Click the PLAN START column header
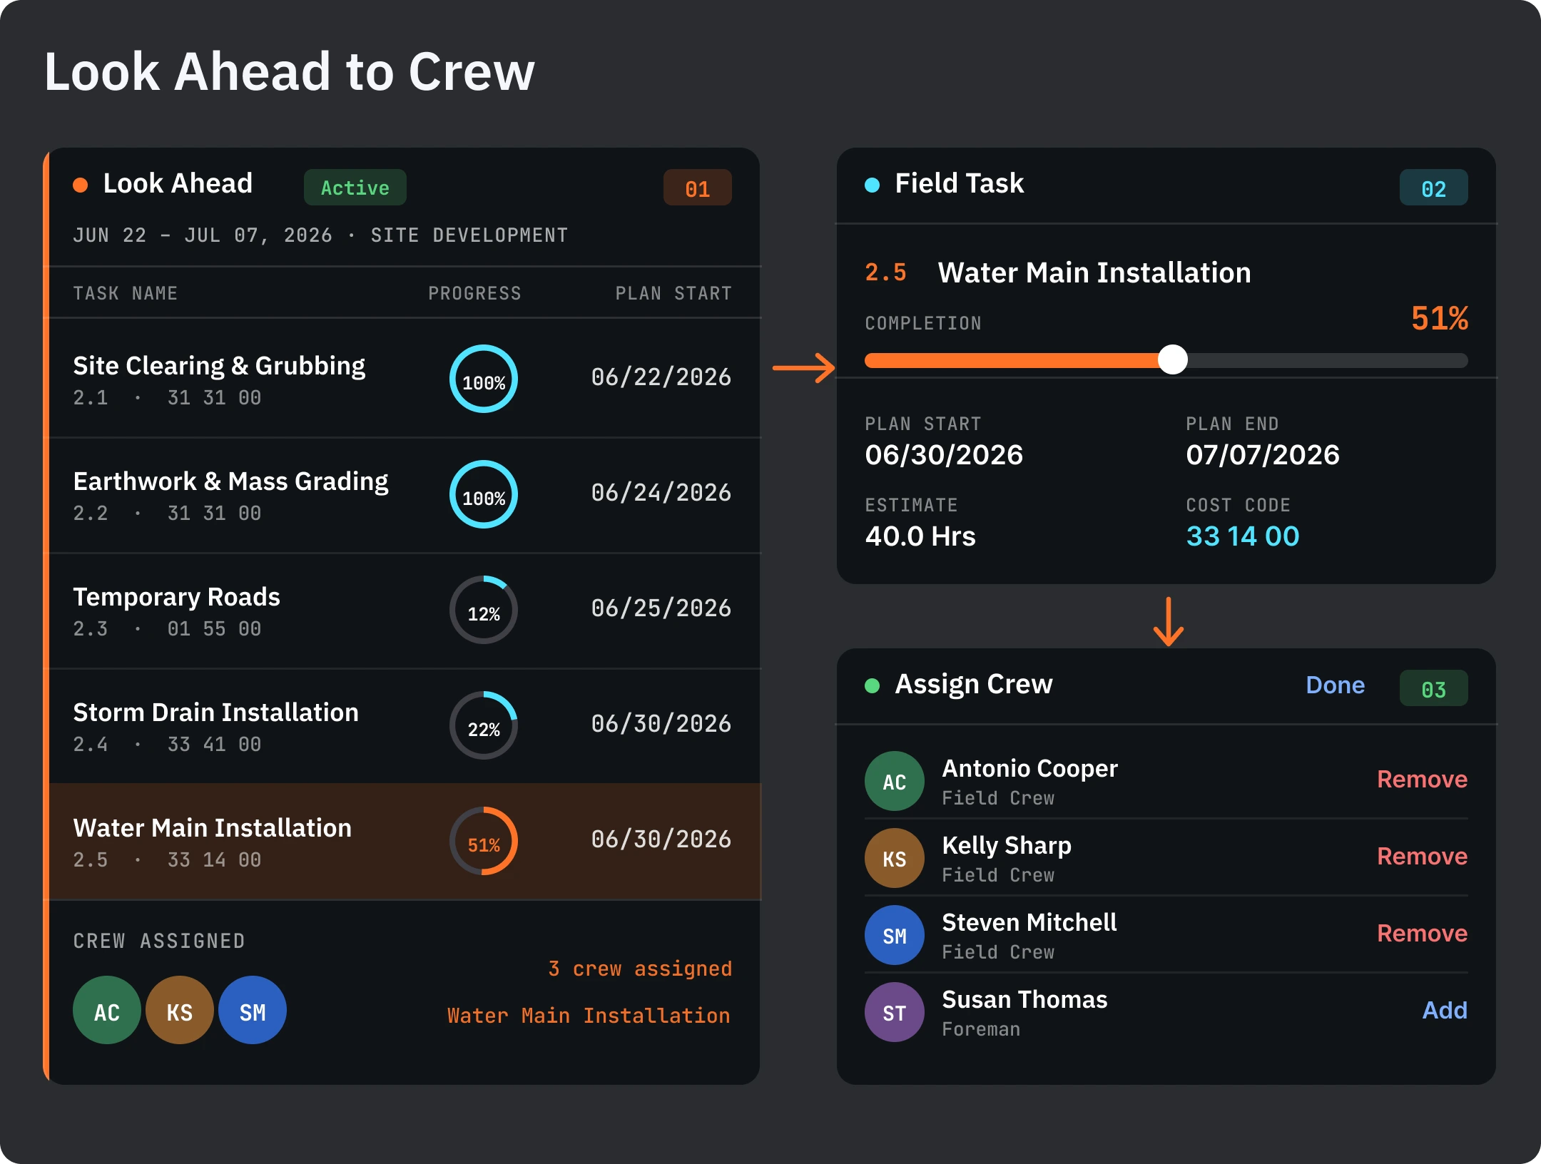The height and width of the screenshot is (1164, 1541). 673,293
